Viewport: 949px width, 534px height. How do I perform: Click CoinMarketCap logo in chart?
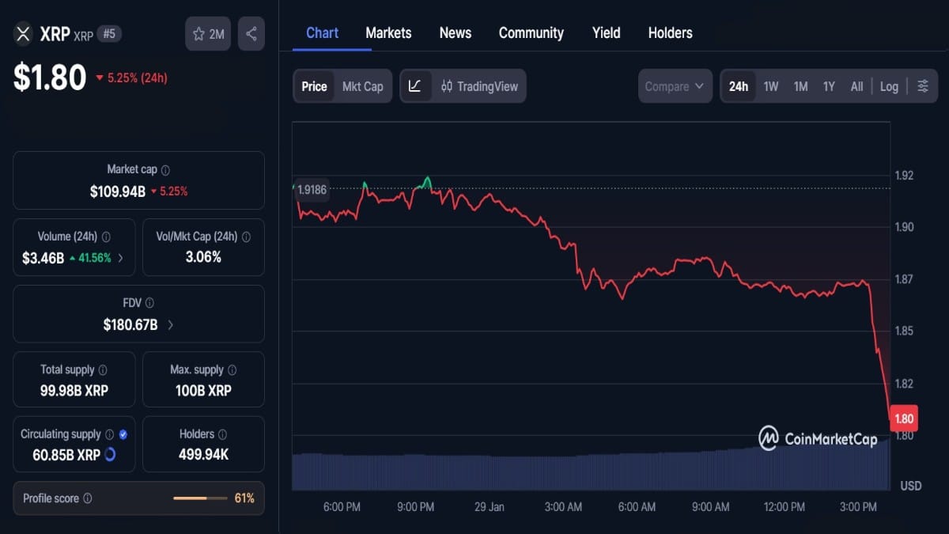[x=818, y=438]
